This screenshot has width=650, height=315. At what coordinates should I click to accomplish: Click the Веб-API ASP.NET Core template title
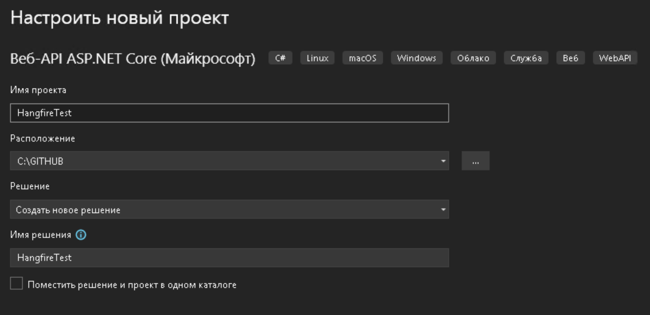click(133, 59)
